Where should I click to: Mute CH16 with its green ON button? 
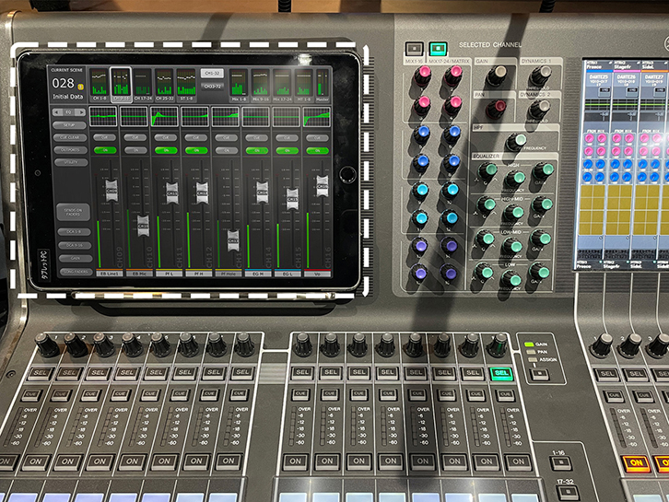coord(316,149)
